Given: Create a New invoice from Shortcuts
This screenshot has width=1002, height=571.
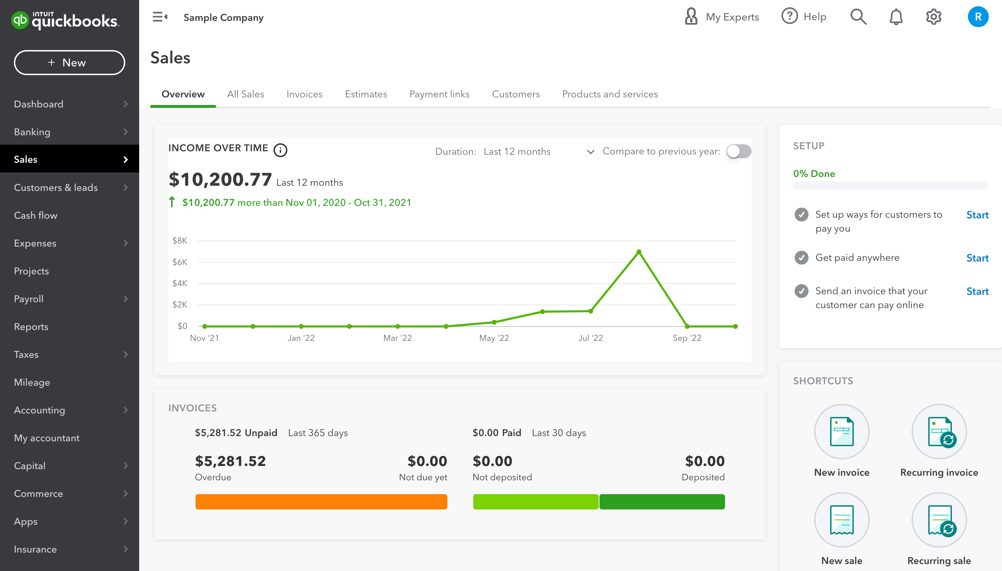Looking at the screenshot, I should tap(842, 432).
